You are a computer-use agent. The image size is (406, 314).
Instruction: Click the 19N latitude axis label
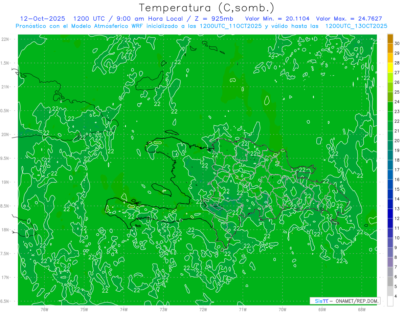point(5,182)
